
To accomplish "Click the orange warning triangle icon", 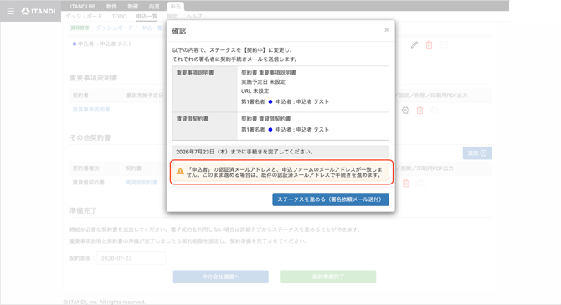I will [180, 171].
